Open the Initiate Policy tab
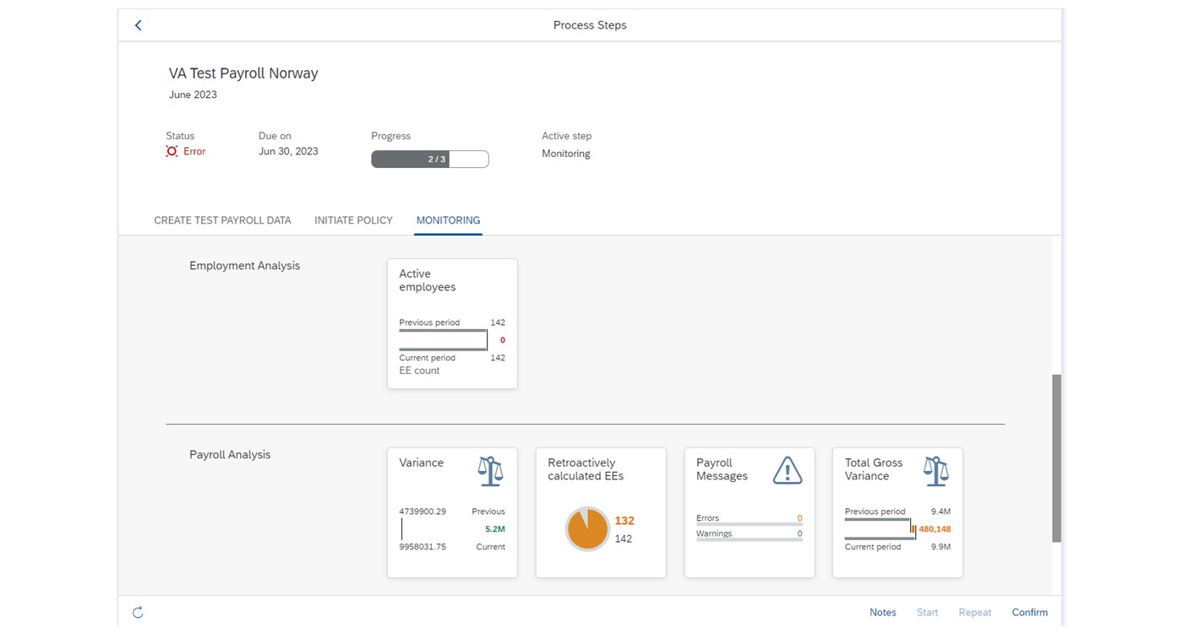This screenshot has width=1183, height=633. tap(353, 220)
